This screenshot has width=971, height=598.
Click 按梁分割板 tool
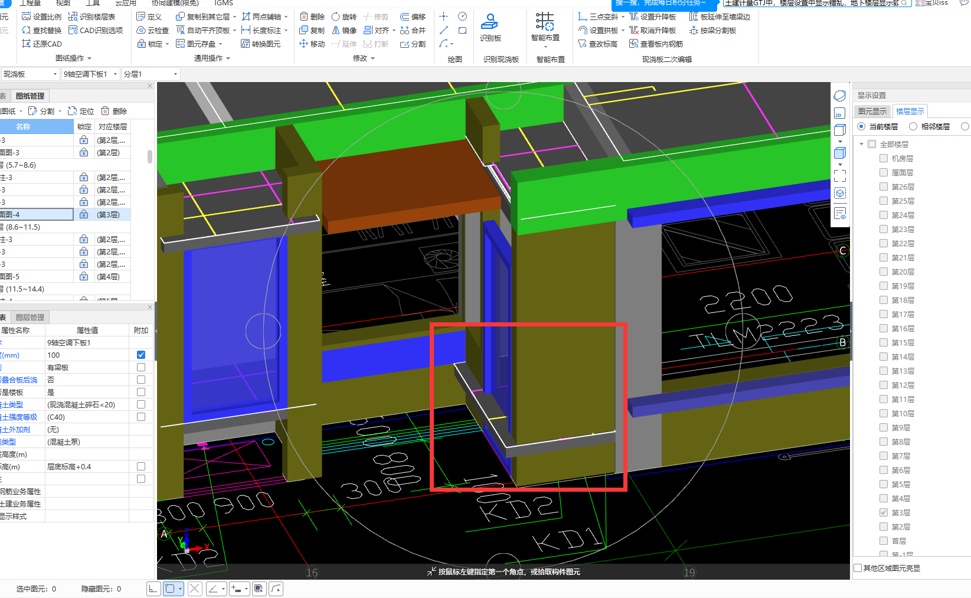pyautogui.click(x=712, y=30)
